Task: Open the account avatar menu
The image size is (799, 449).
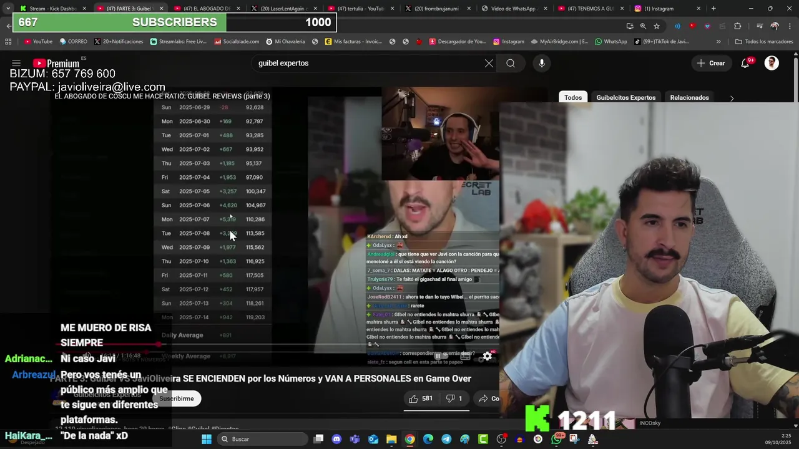Action: pyautogui.click(x=772, y=63)
